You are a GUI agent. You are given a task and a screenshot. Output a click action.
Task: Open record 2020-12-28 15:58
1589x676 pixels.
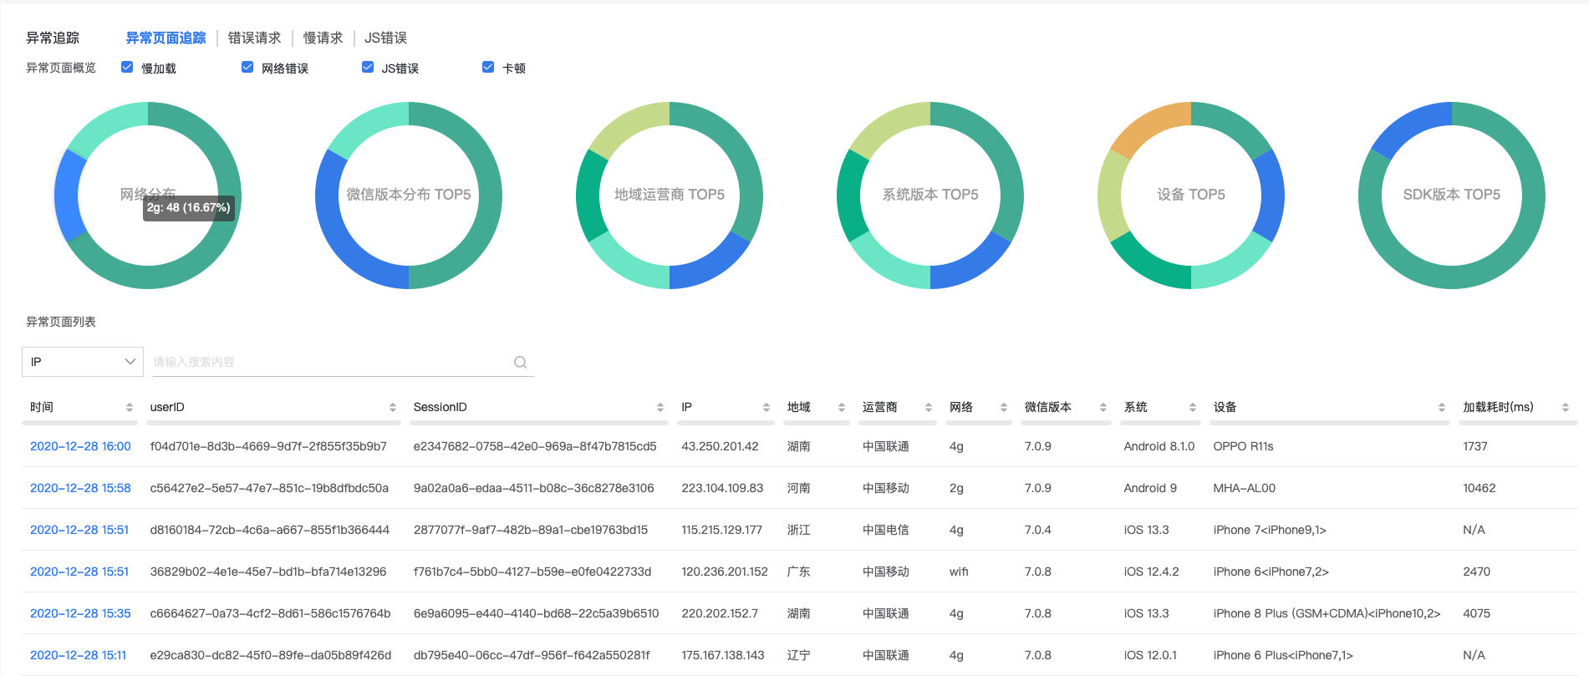point(80,488)
